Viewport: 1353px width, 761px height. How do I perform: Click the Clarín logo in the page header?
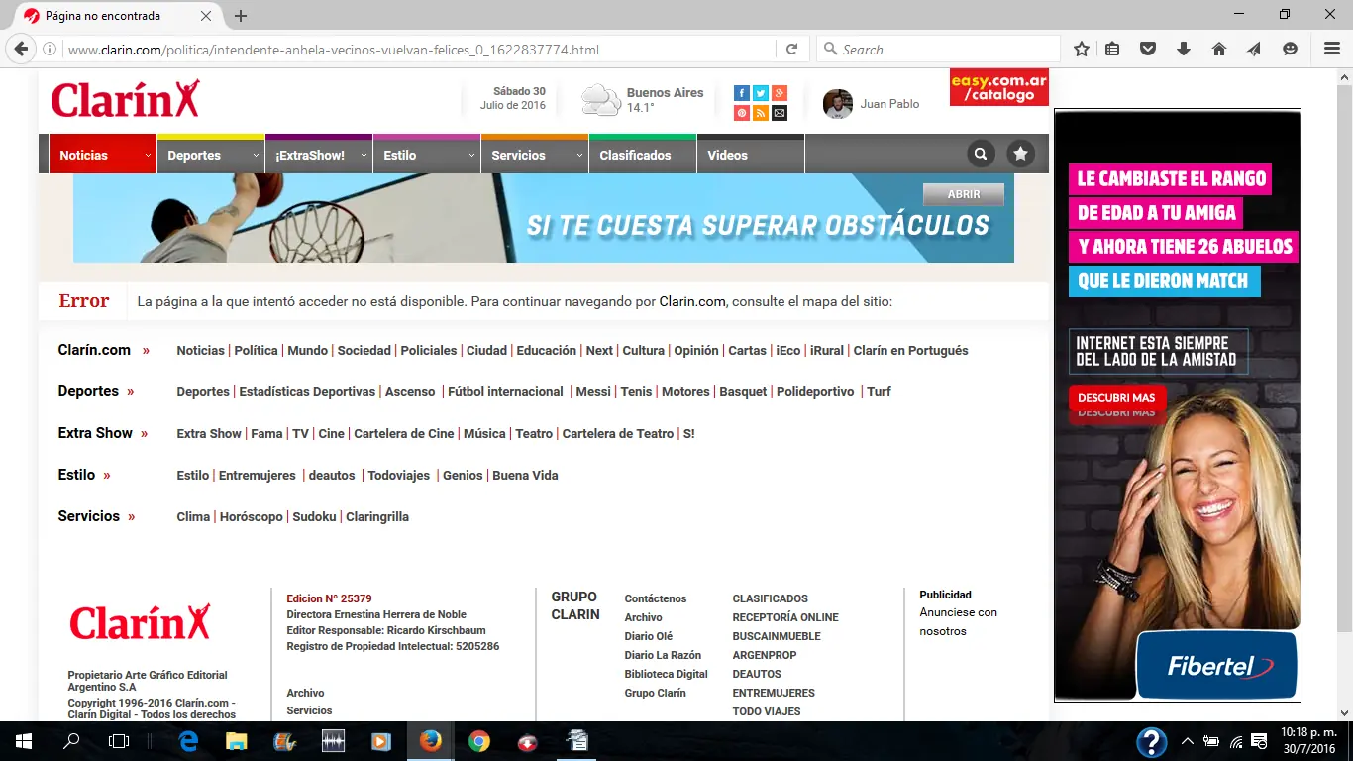126,99
